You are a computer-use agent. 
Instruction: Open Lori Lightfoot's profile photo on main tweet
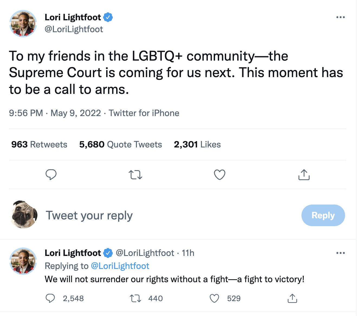(x=23, y=24)
